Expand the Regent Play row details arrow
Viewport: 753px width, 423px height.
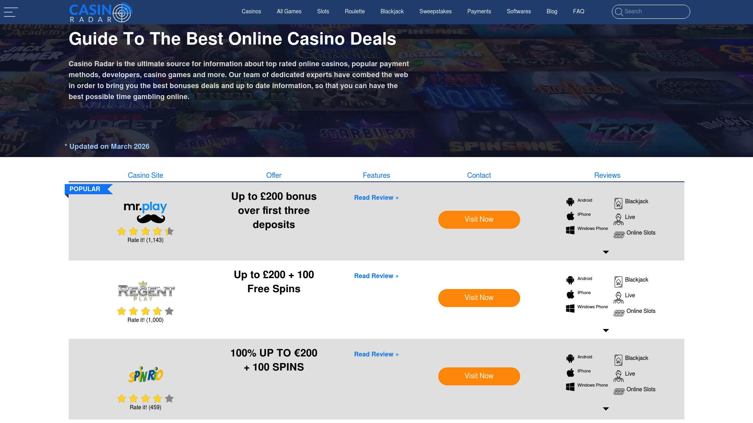[606, 331]
